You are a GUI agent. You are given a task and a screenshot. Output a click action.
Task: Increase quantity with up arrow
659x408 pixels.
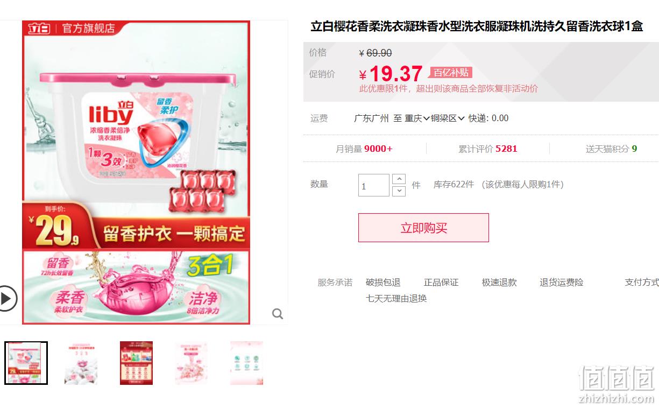pyautogui.click(x=399, y=179)
